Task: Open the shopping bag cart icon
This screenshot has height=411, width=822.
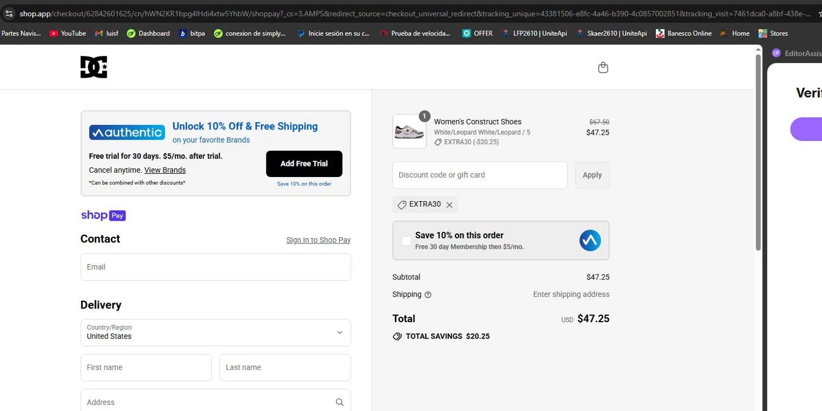Action: (x=603, y=67)
